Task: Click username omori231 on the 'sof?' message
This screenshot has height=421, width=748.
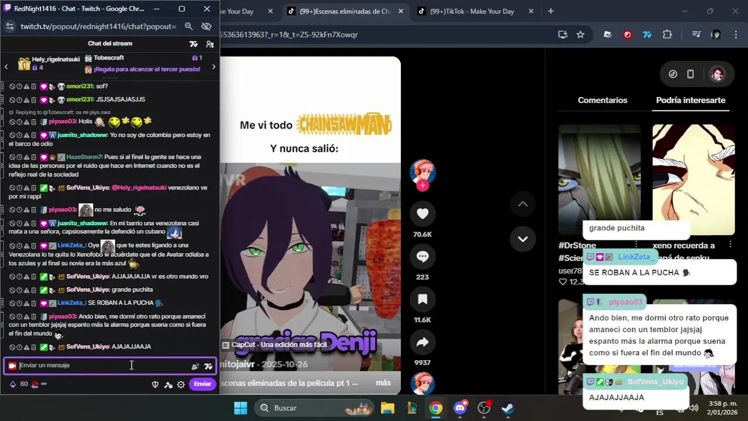Action: click(x=80, y=87)
